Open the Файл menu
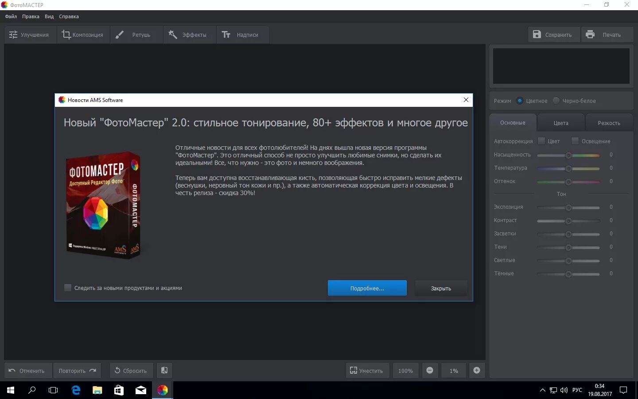The height and width of the screenshot is (399, 638). pyautogui.click(x=11, y=16)
